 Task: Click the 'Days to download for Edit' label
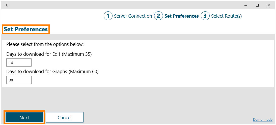(49, 54)
